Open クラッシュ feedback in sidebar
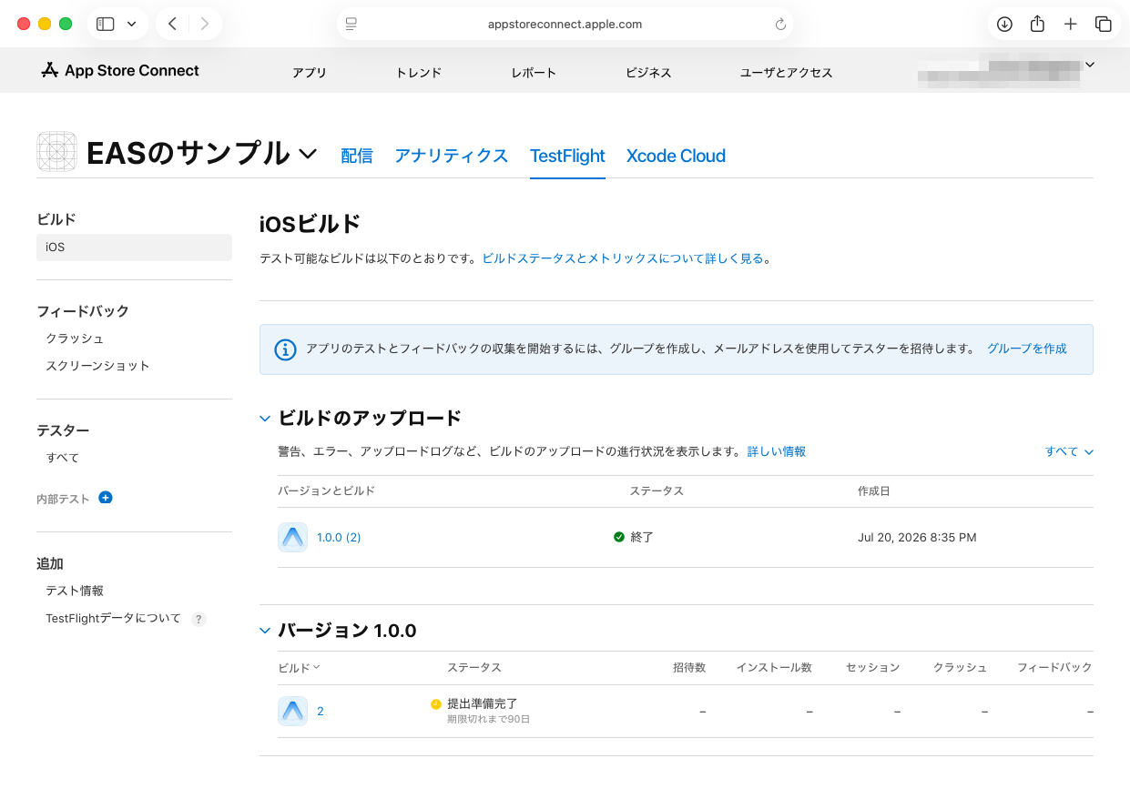Image resolution: width=1130 pixels, height=809 pixels. pyautogui.click(x=75, y=339)
